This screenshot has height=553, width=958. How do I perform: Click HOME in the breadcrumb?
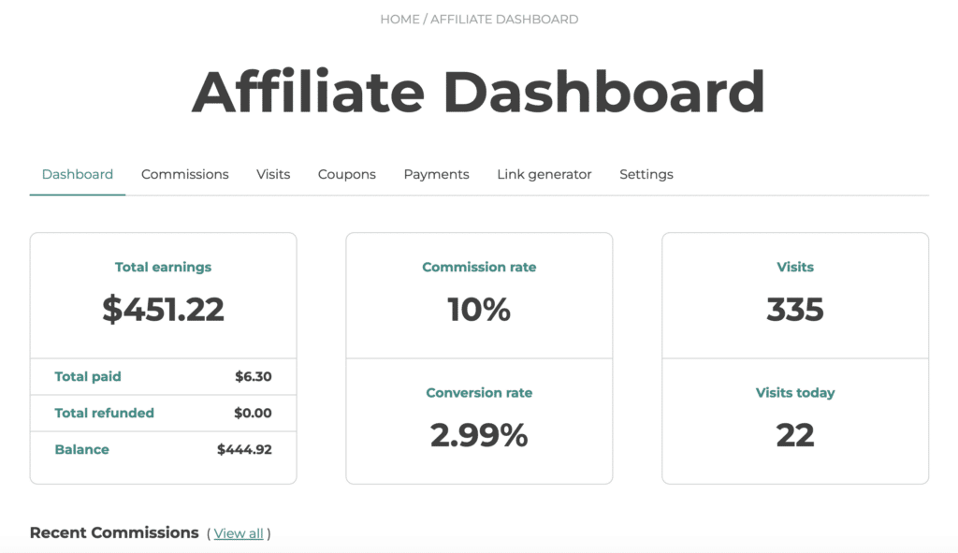(x=399, y=20)
